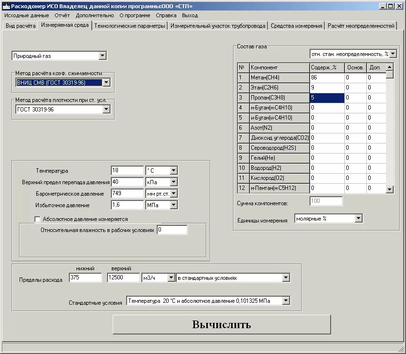
Task: Click the Барометрическое давление field
Action: [127, 193]
